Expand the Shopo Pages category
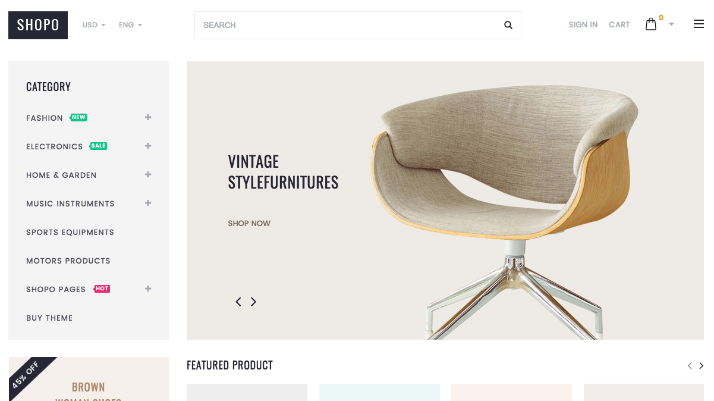 148,289
